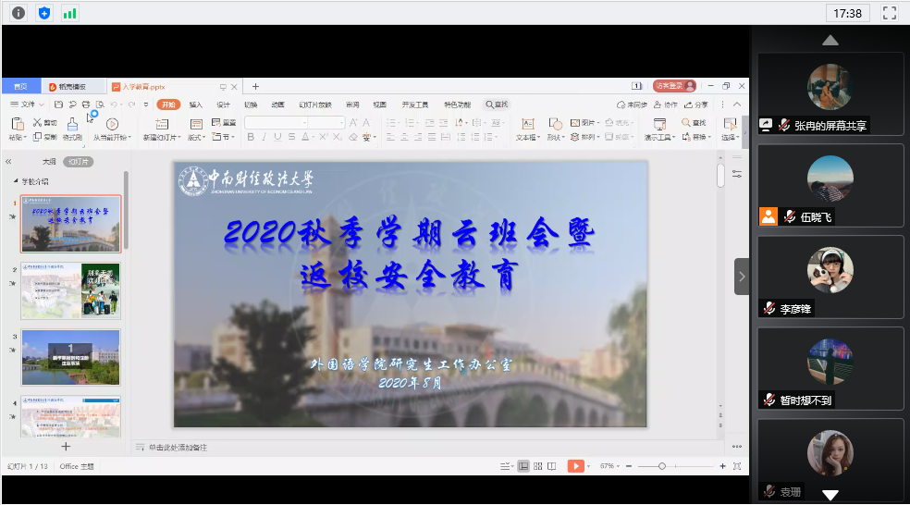Click the orange slideshow play button in status bar
Screen dimensions: 910x505
pyautogui.click(x=576, y=466)
